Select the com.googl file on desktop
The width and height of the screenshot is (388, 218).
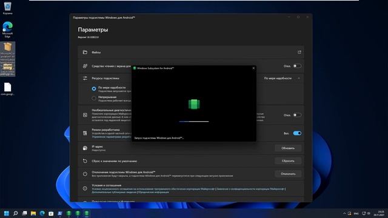7,89
